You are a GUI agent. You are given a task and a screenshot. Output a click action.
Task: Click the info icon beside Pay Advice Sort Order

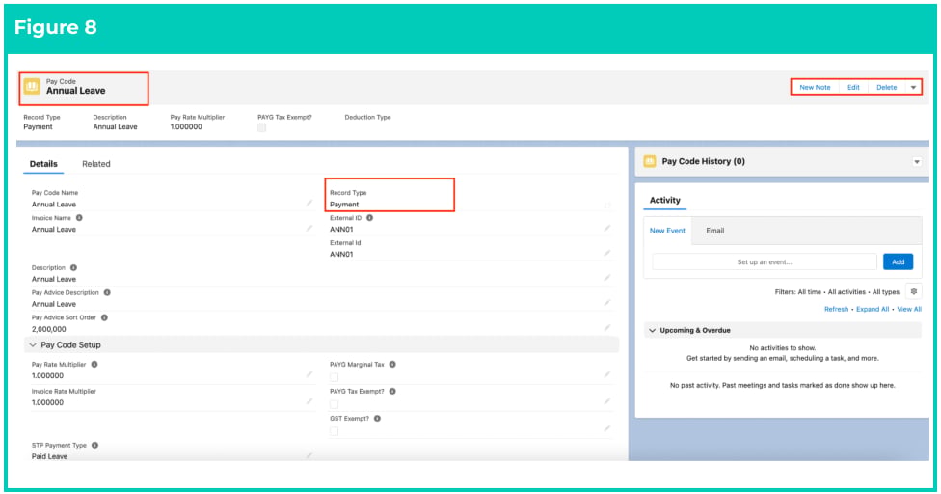(x=104, y=317)
